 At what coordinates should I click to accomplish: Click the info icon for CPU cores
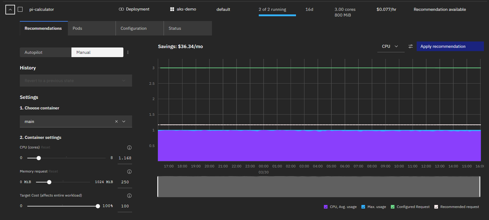[x=129, y=148]
